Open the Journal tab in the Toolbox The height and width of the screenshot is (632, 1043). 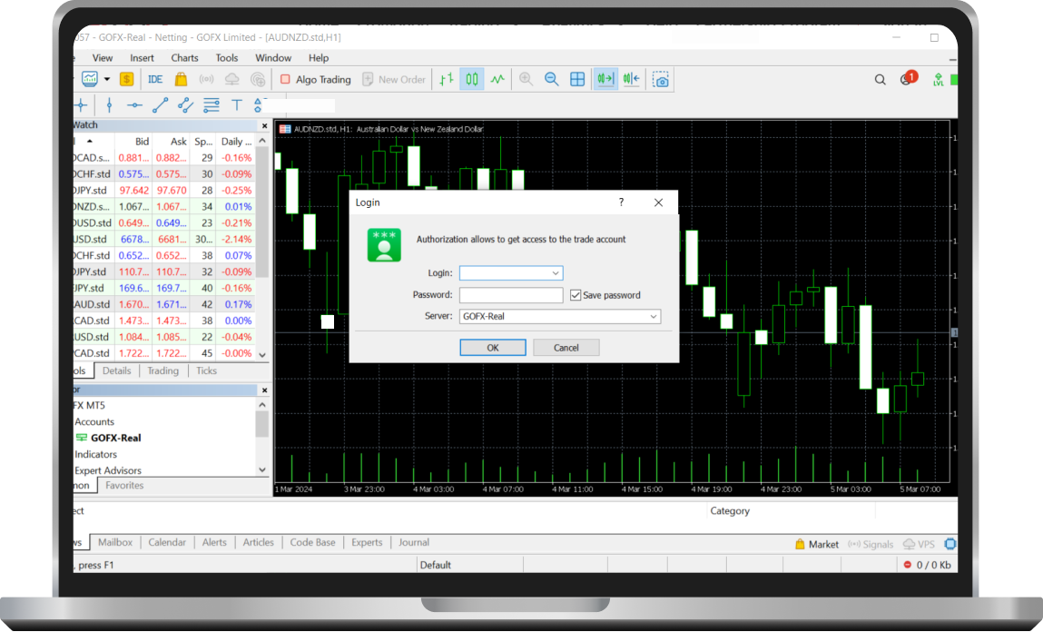click(414, 542)
